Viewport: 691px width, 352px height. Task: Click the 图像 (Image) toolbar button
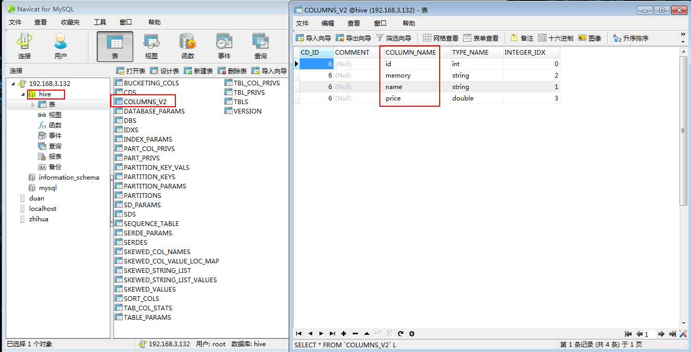[x=590, y=38]
